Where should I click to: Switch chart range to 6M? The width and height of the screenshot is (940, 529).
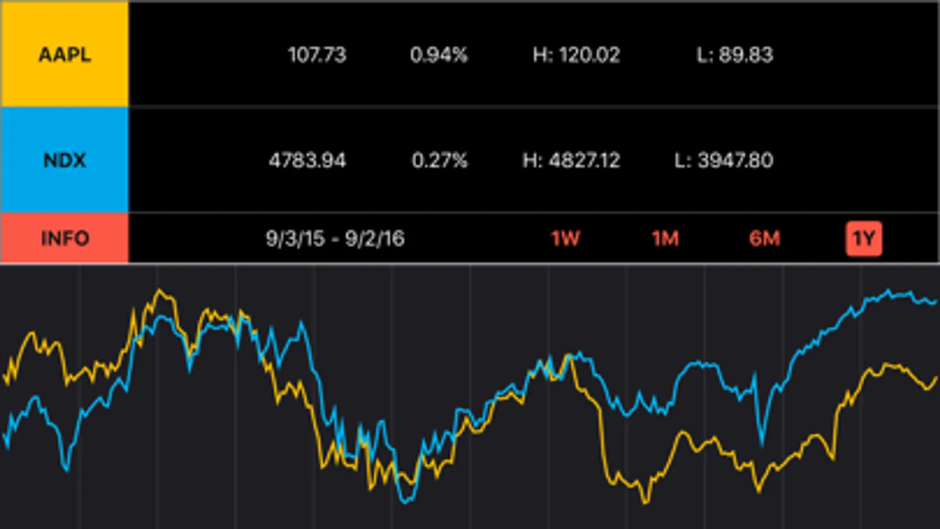pos(765,239)
